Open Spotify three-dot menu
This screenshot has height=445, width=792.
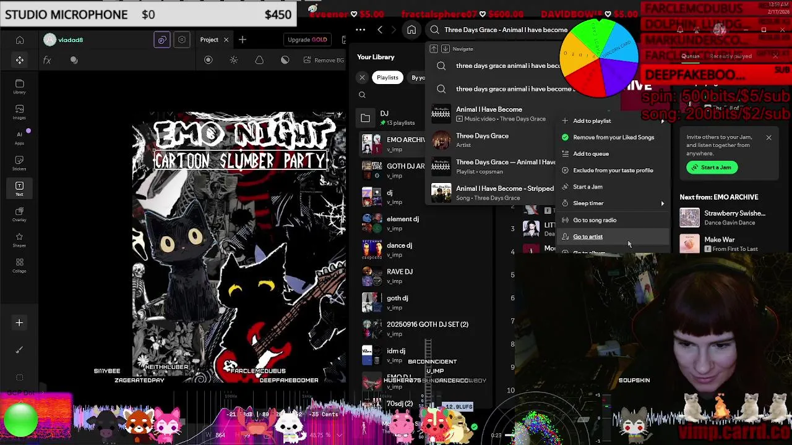point(360,30)
